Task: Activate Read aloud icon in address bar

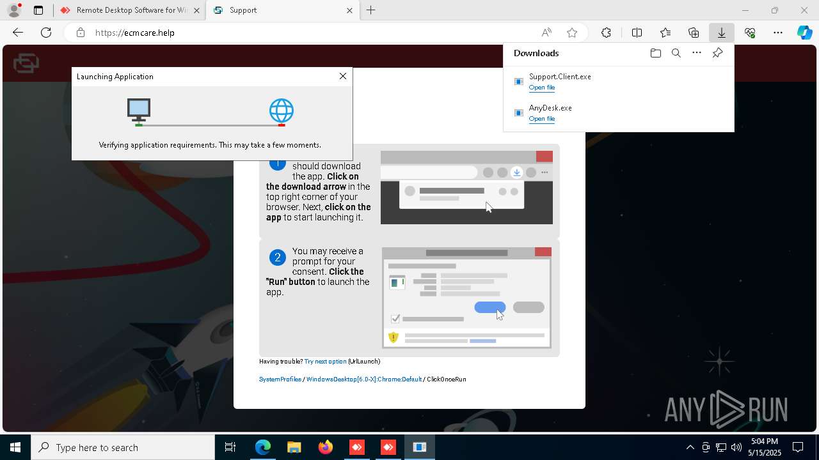Action: pyautogui.click(x=546, y=33)
